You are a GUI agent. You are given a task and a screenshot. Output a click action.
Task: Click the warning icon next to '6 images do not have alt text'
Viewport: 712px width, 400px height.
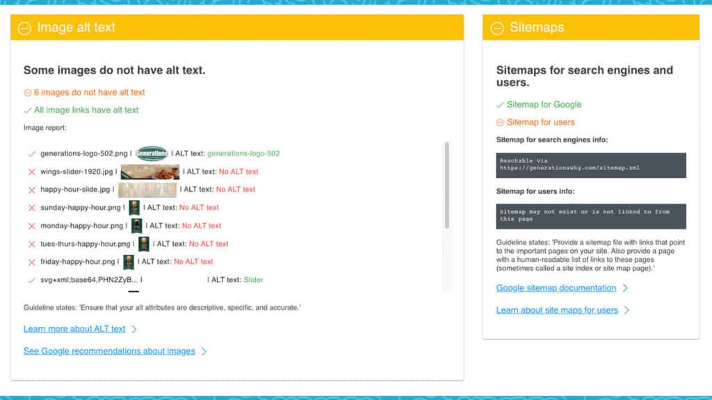[x=28, y=92]
